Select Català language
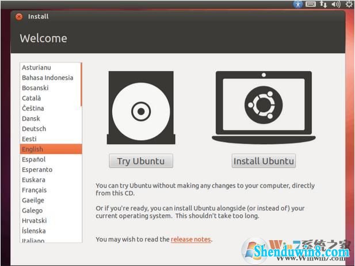355x266 pixels. pyautogui.click(x=51, y=98)
